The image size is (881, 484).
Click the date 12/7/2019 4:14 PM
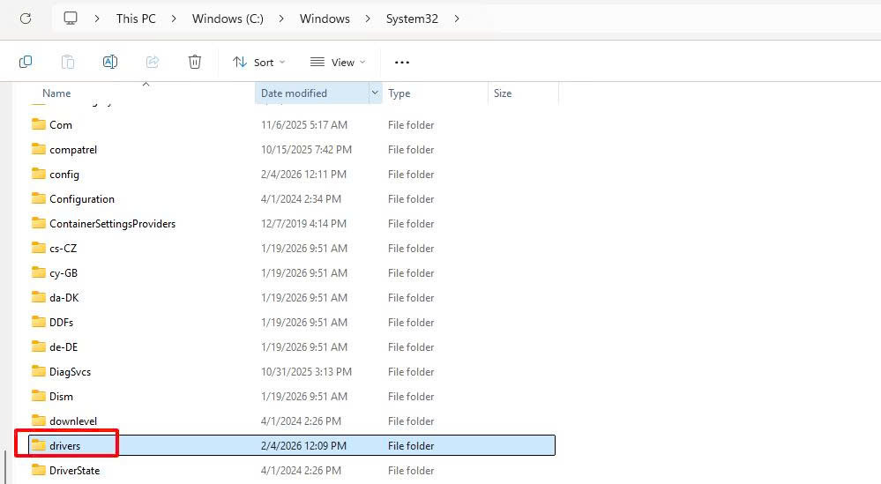303,223
